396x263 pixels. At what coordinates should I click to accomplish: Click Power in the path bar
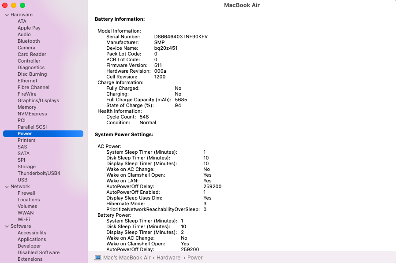(195, 258)
